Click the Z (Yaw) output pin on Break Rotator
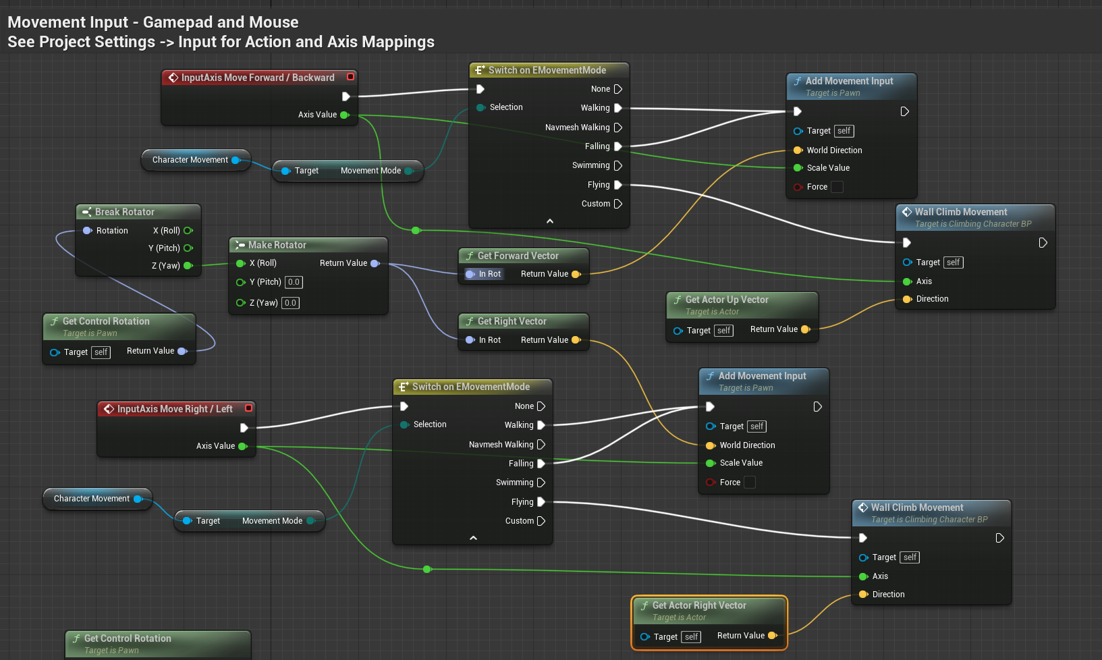Image resolution: width=1102 pixels, height=660 pixels. (x=188, y=266)
